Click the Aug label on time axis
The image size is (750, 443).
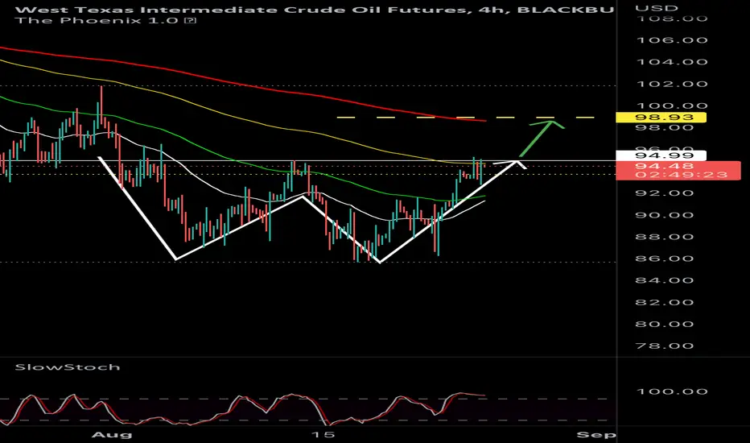(112, 435)
